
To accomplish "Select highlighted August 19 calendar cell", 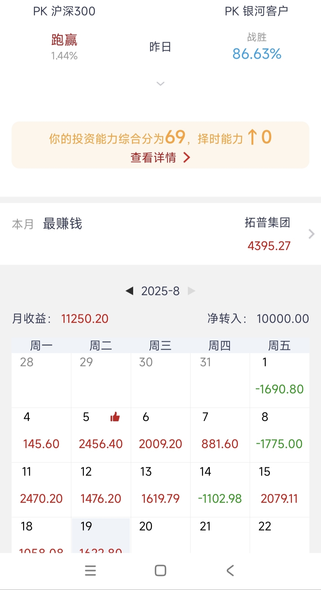I will (x=101, y=535).
